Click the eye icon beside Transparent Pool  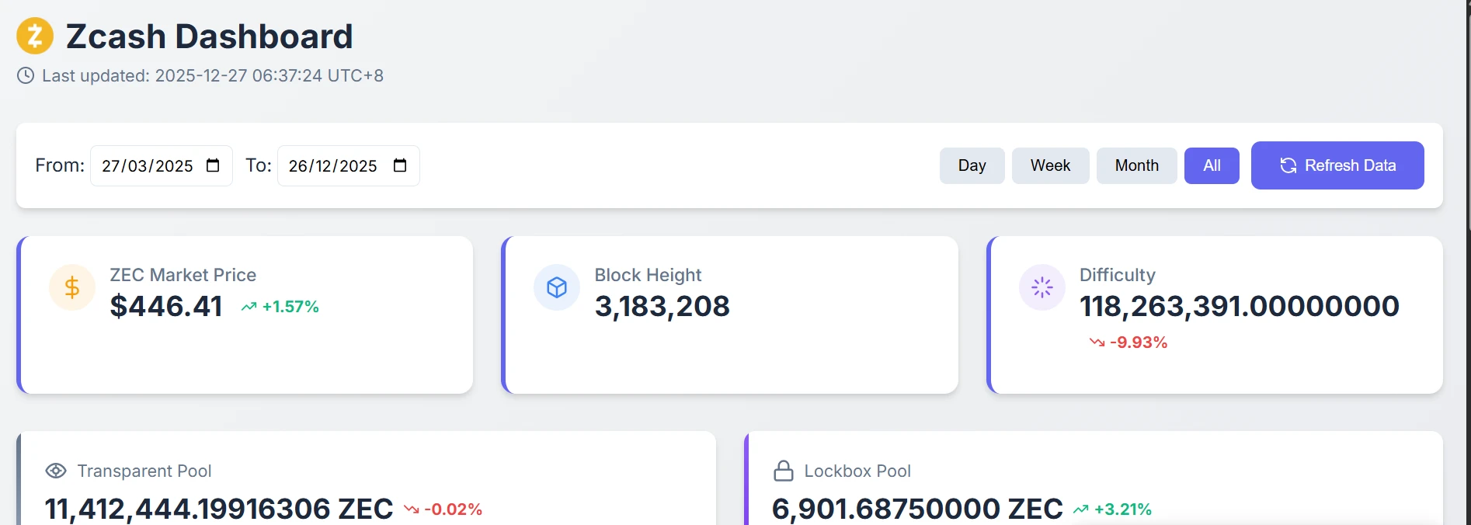click(x=56, y=471)
